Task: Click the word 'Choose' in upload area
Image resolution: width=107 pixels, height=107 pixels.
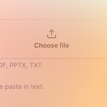Action: [x=46, y=45]
